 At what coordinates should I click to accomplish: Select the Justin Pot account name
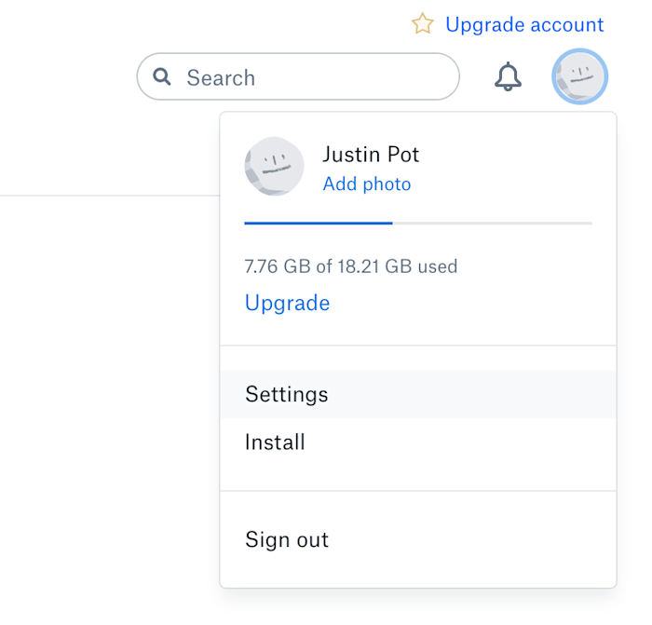tap(371, 155)
